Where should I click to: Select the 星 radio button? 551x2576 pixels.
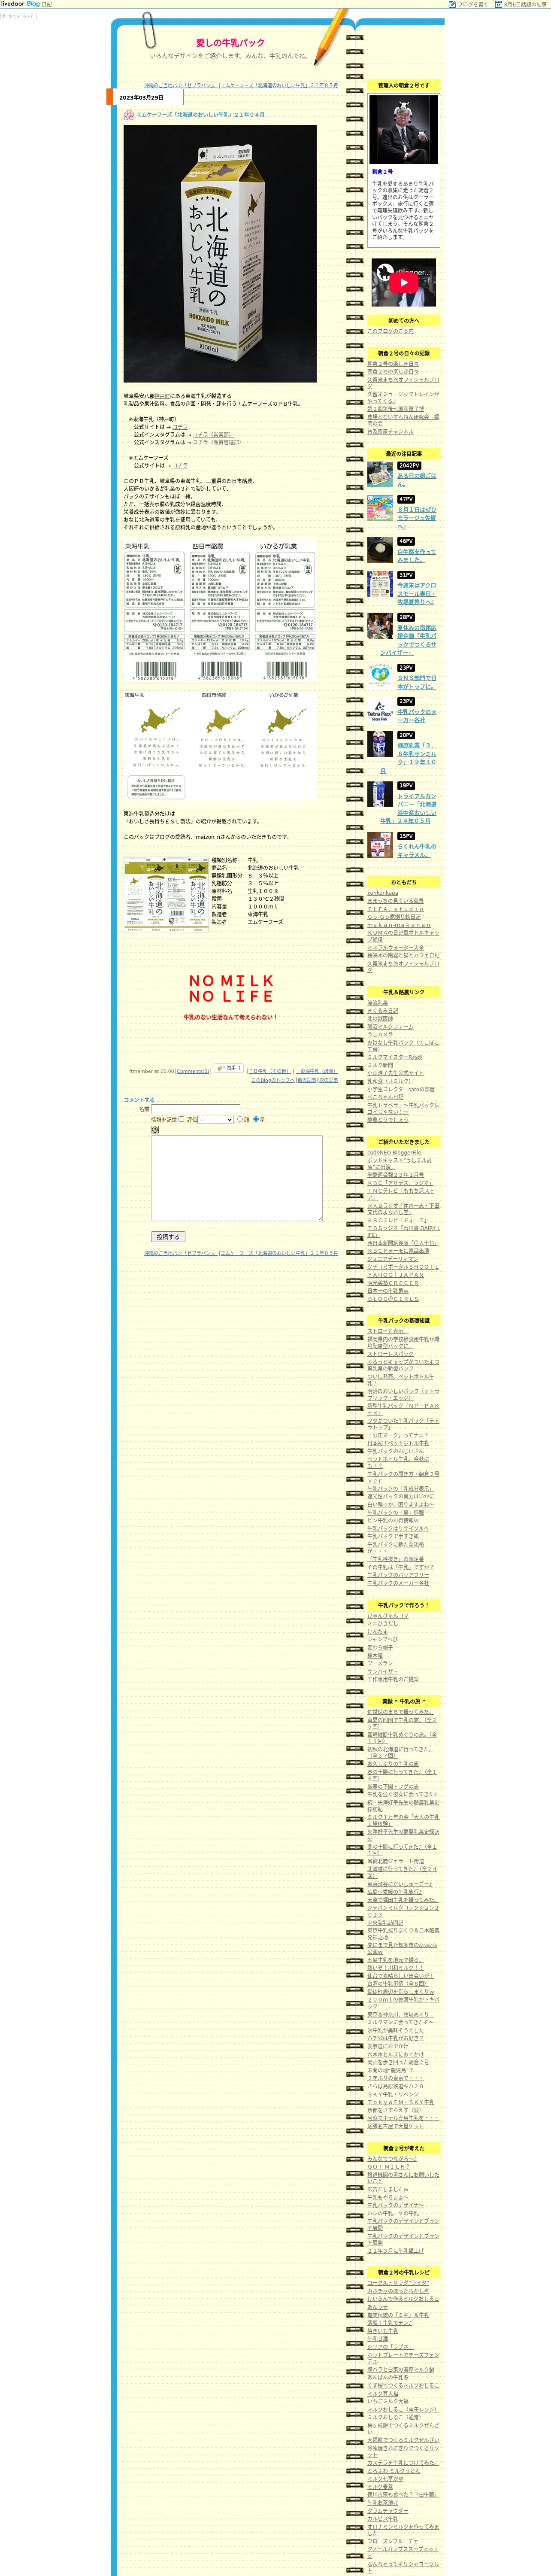(256, 1119)
